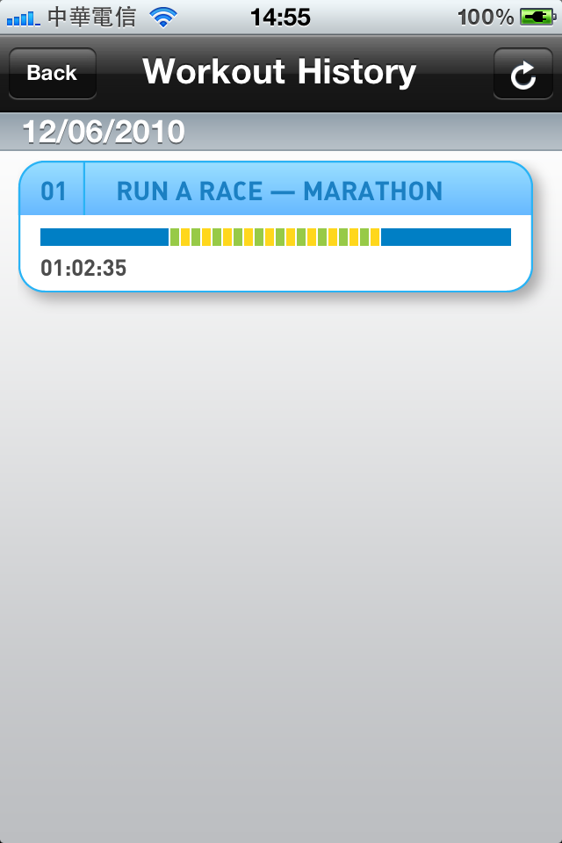This screenshot has height=843, width=562.
Task: Click the middle of the striped interval bar
Action: [275, 237]
